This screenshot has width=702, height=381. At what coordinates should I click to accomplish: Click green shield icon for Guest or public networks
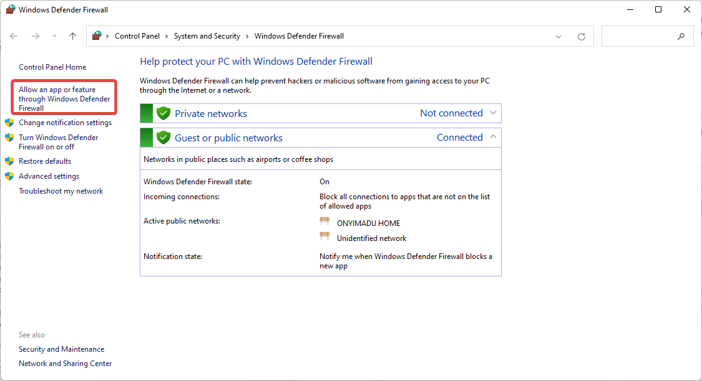(x=163, y=138)
